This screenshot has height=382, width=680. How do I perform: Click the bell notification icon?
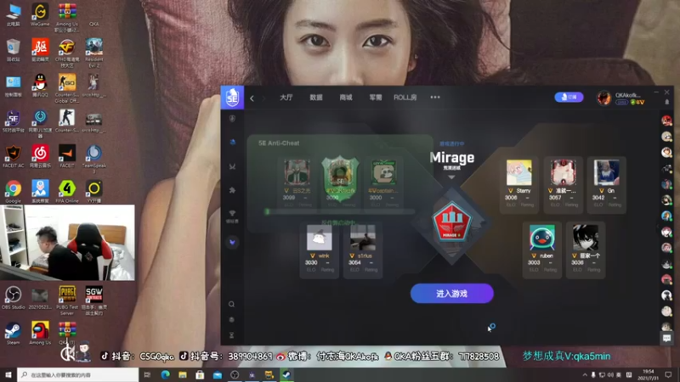coord(667,102)
